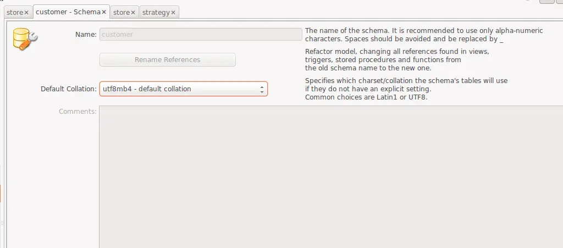Viewport: 563px width, 248px height.
Task: Click the charset/collation explanation text
Action: tap(406, 89)
